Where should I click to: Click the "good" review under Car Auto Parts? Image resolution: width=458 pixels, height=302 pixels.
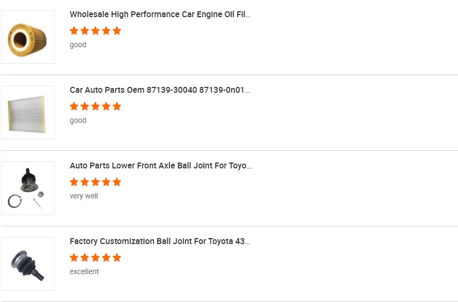point(78,121)
